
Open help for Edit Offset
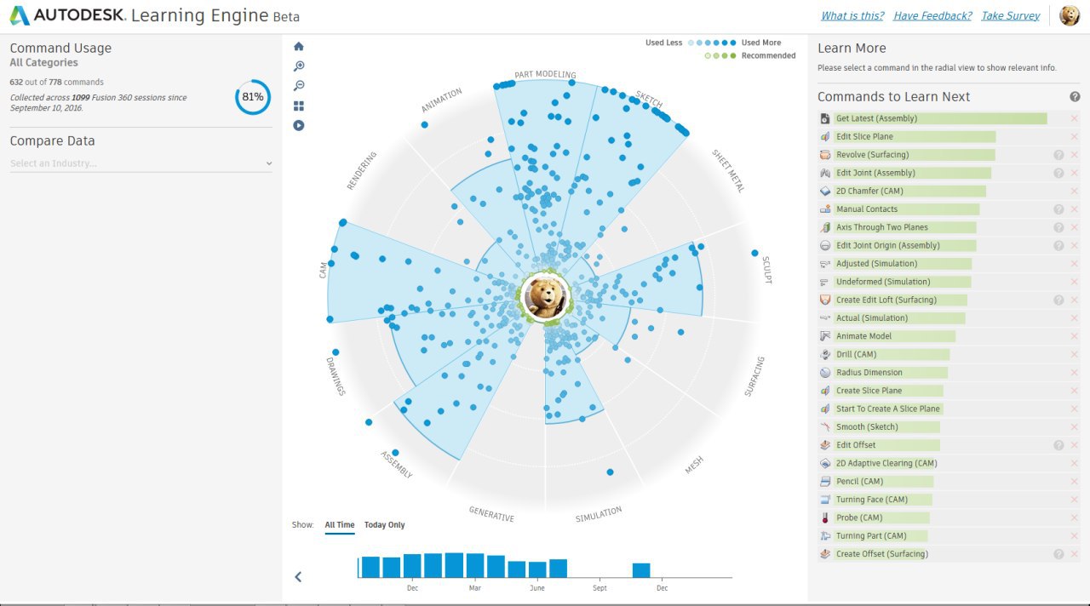click(1058, 445)
